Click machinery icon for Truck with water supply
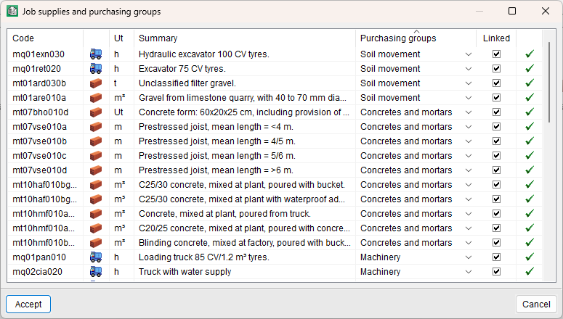 click(x=95, y=271)
